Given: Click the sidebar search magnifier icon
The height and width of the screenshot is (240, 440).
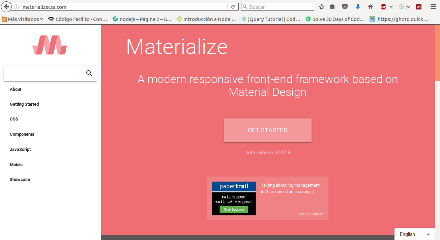Looking at the screenshot, I should pyautogui.click(x=89, y=73).
